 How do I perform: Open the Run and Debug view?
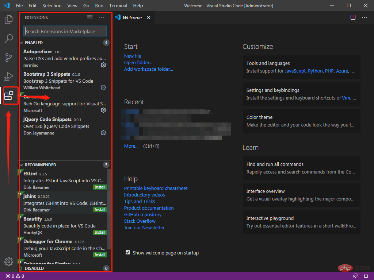click(x=9, y=77)
